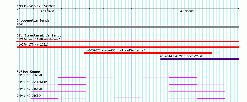Select the magenta CMPK1|NM_001136140 intron line
The width and height of the screenshot is (247, 102).
(128, 84)
